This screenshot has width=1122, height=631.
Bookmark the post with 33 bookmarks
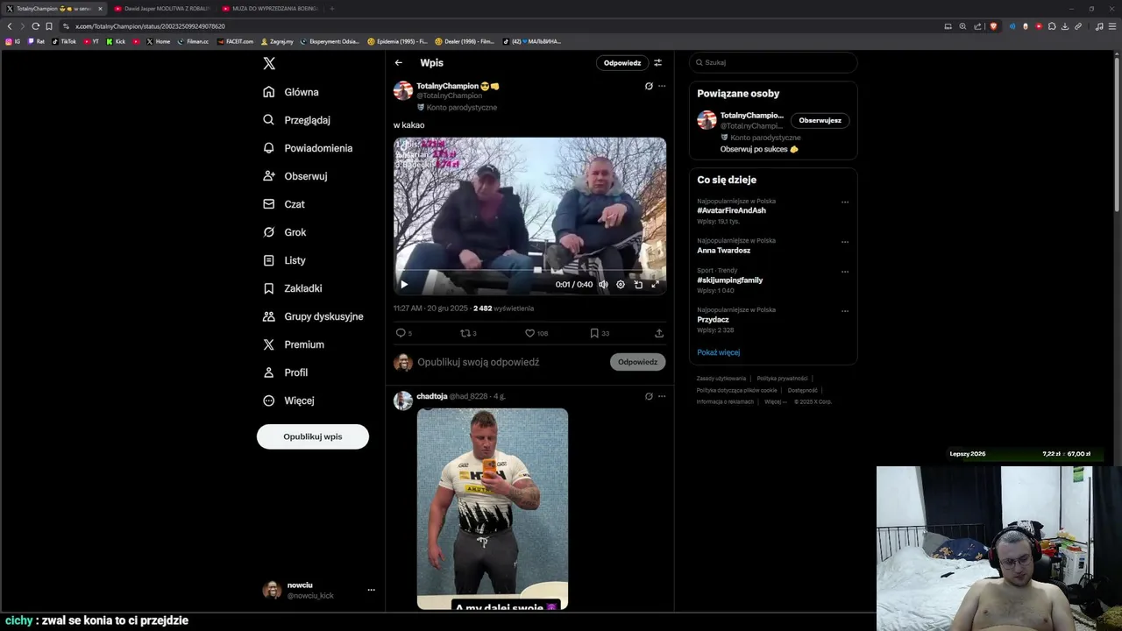[600, 333]
